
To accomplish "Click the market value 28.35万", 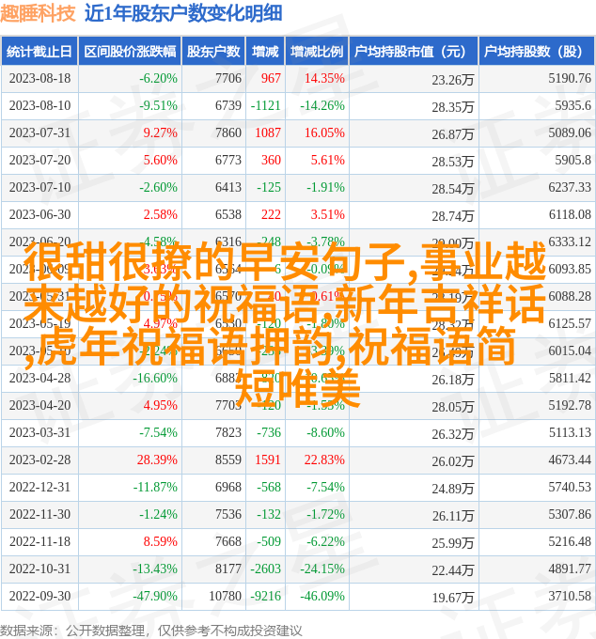I will tap(453, 107).
